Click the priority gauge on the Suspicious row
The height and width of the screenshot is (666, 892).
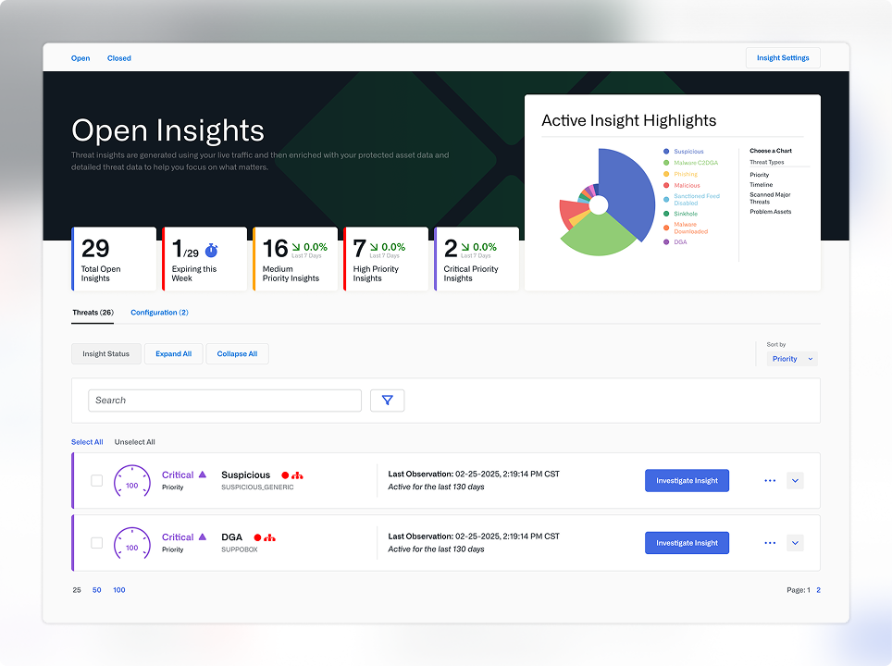click(131, 481)
